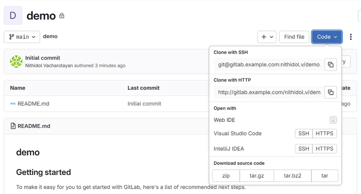This screenshot has width=361, height=194.
Task: Click the private lock icon beside demo
Action: coord(62,16)
